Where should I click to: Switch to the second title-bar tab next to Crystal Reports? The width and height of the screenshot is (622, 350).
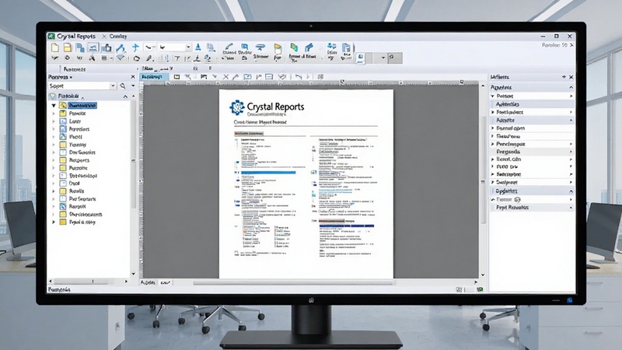click(118, 36)
